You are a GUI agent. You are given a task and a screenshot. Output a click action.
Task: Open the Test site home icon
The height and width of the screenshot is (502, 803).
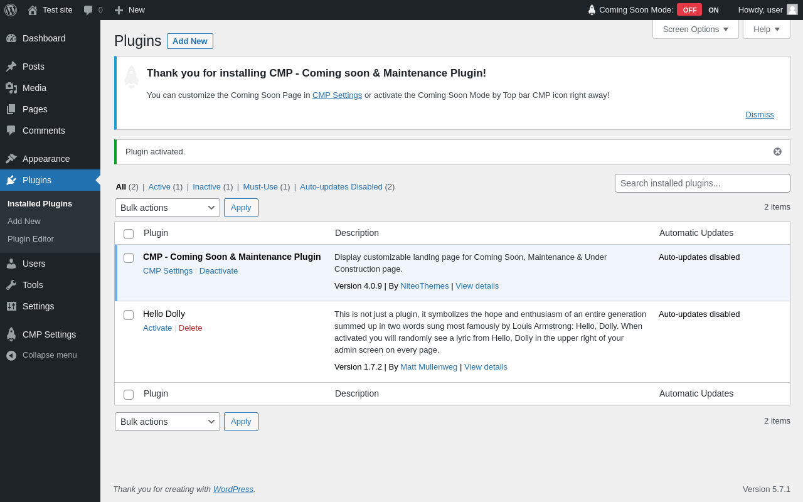click(x=33, y=10)
